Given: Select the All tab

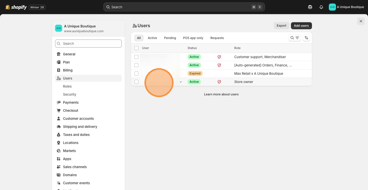Looking at the screenshot, I should (139, 38).
